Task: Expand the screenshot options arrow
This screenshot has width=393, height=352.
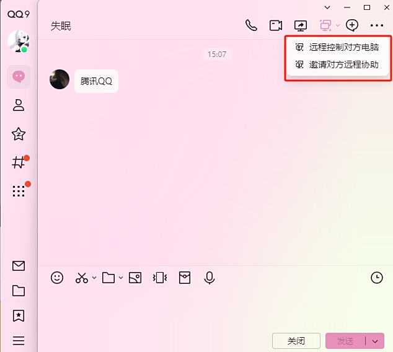Action: click(x=94, y=278)
